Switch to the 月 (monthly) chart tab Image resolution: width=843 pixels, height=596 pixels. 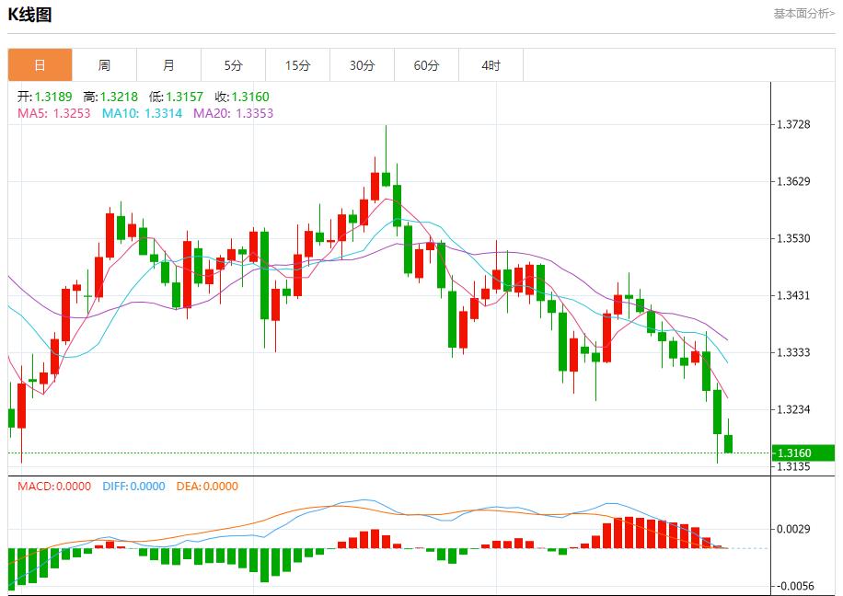point(170,65)
